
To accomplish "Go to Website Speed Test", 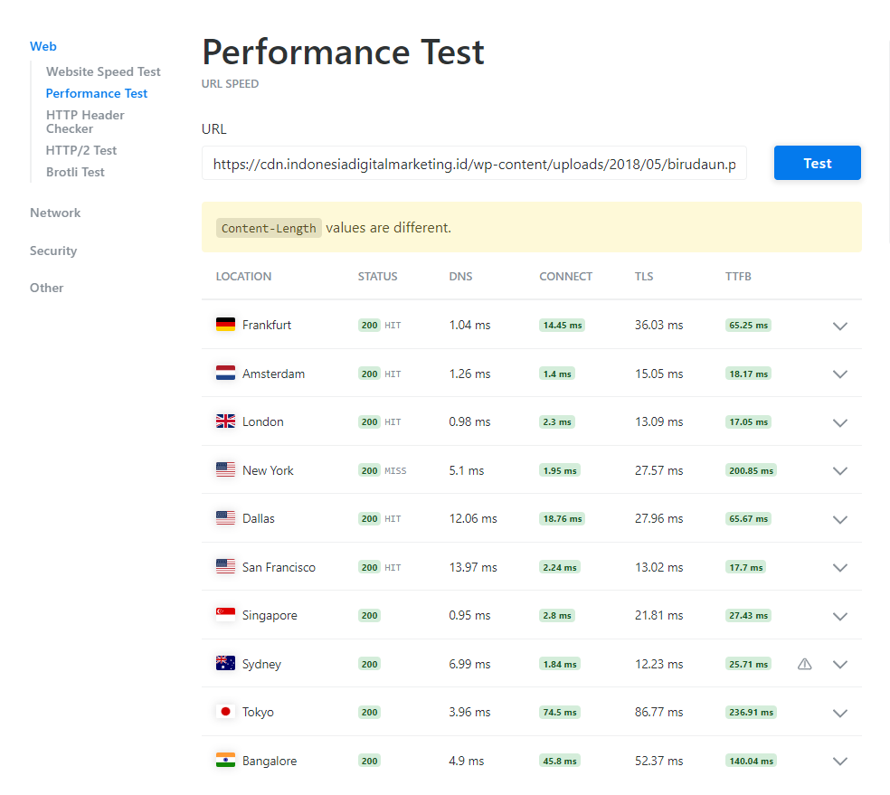I will (x=103, y=71).
